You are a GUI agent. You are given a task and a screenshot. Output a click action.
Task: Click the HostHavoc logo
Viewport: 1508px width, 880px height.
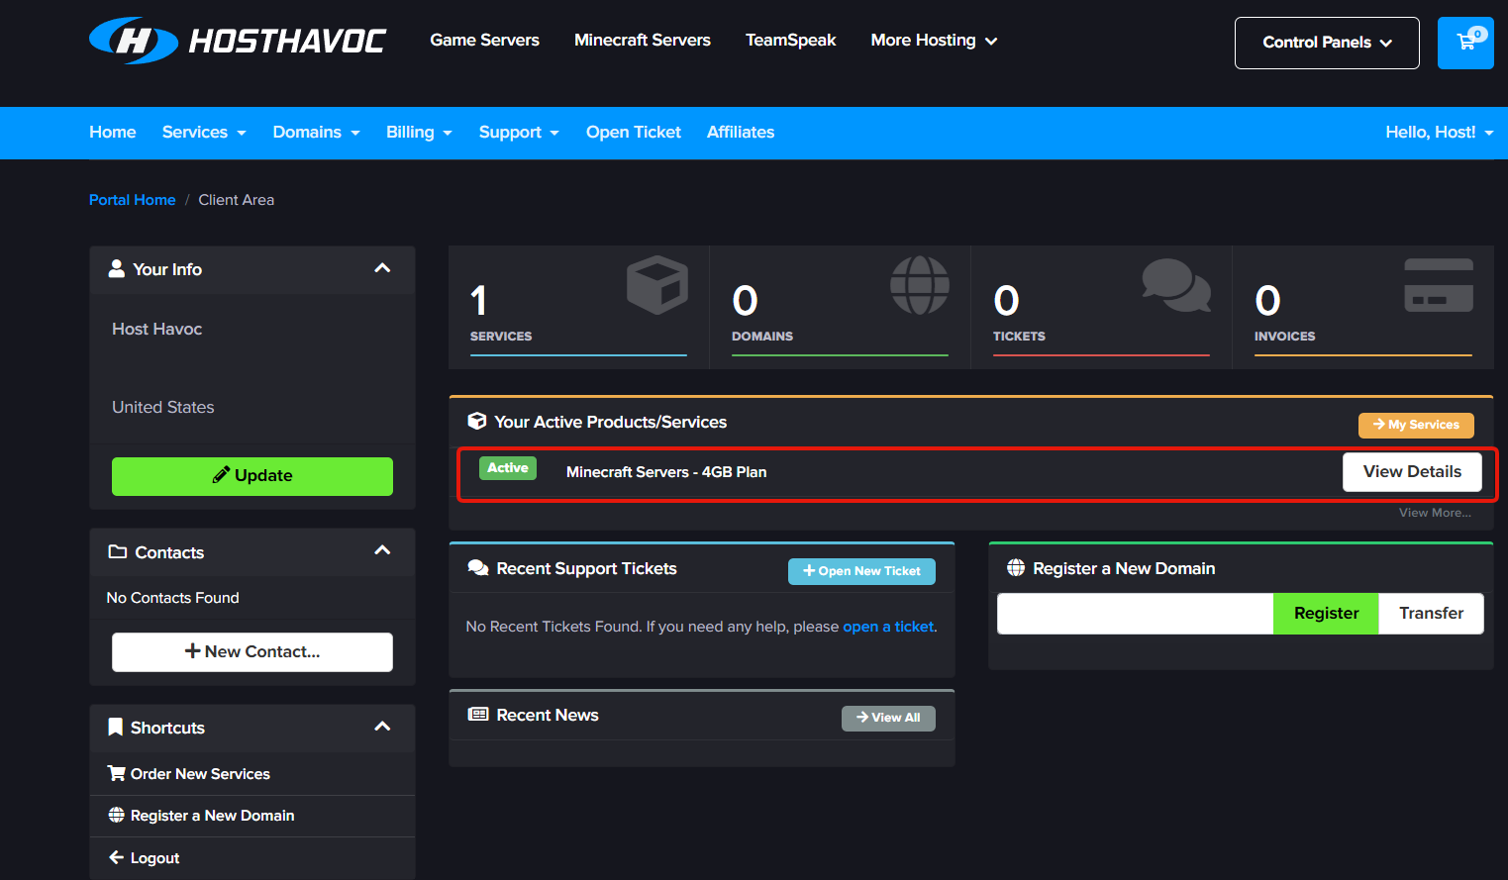[238, 41]
